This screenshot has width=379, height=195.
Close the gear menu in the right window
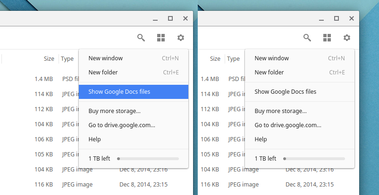347,38
